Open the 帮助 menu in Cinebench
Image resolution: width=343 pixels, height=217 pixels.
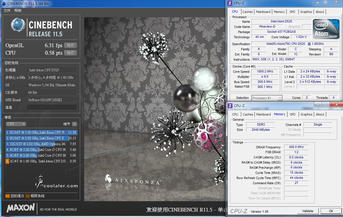[x=18, y=11]
